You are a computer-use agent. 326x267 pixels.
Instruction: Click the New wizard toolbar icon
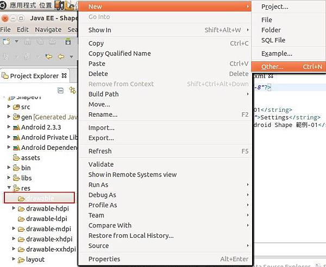(x=6, y=42)
